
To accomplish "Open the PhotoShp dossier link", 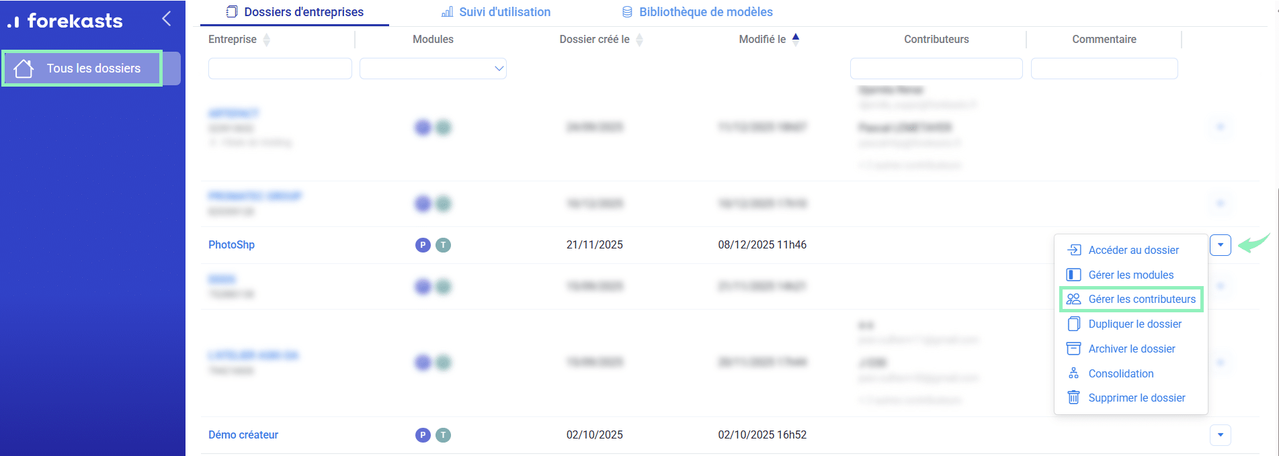I will 231,245.
